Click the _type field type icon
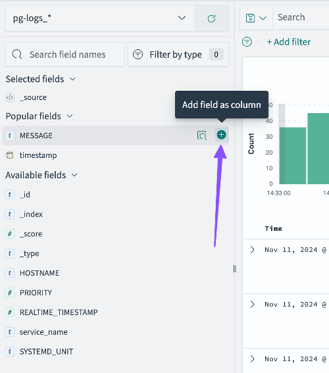Viewport: 329px width, 373px height. 10,253
